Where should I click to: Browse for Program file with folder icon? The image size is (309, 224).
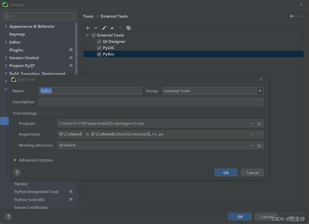(x=259, y=123)
